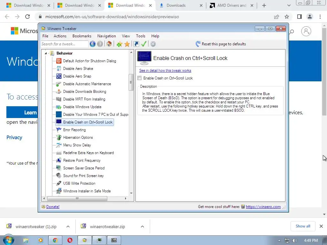The image size is (327, 245).
Task: Open Chrome tab search dropdown arrow
Action: tap(289, 5)
